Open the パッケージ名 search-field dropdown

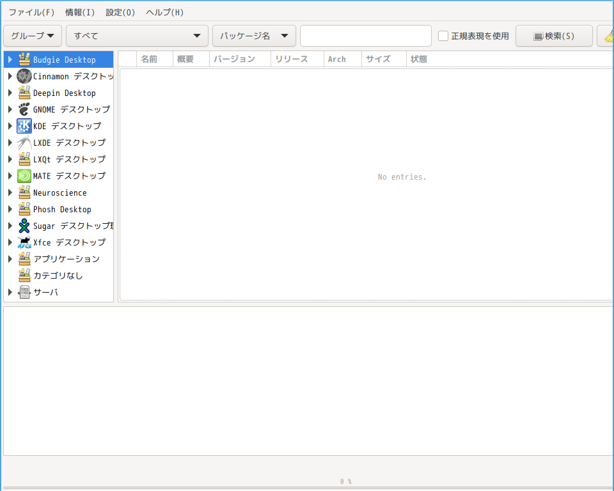click(254, 36)
